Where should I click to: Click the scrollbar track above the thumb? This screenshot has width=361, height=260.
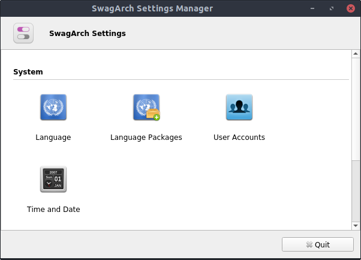[x=354, y=108]
